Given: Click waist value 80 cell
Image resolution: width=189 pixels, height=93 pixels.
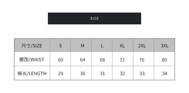Looking at the screenshot, I should tap(164, 59).
